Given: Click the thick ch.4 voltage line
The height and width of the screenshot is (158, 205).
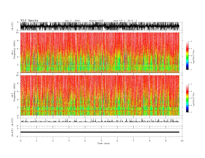Looking at the screenshot, I should (x=100, y=132).
